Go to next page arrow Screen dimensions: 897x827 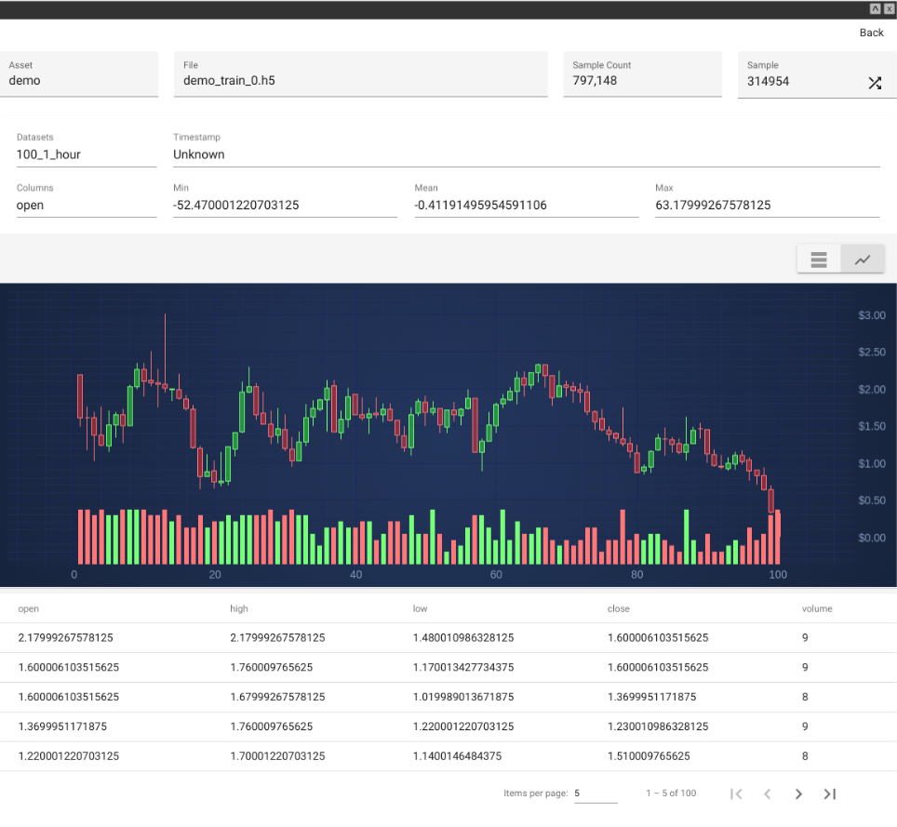click(x=798, y=794)
